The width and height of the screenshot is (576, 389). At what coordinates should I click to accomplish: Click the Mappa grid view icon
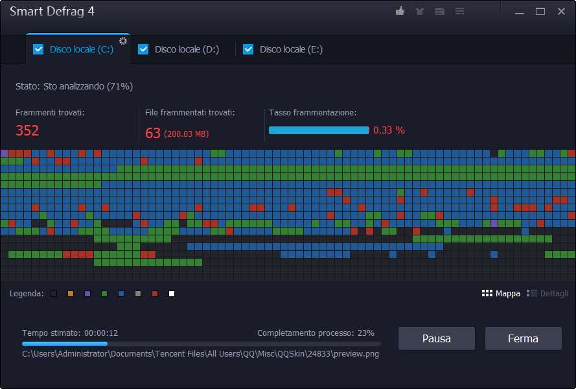click(x=487, y=293)
